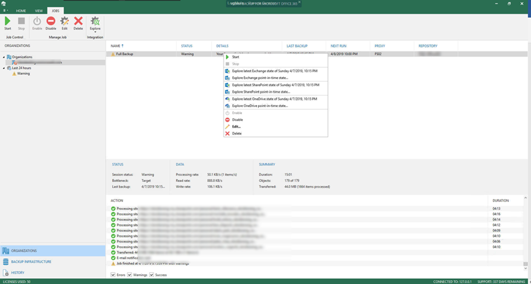This screenshot has height=284, width=531.
Task: Select the action row with duration 04:06
Action: (x=314, y=241)
